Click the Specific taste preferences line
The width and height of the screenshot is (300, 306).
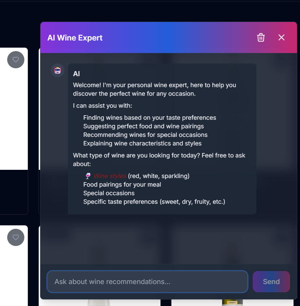[154, 202]
